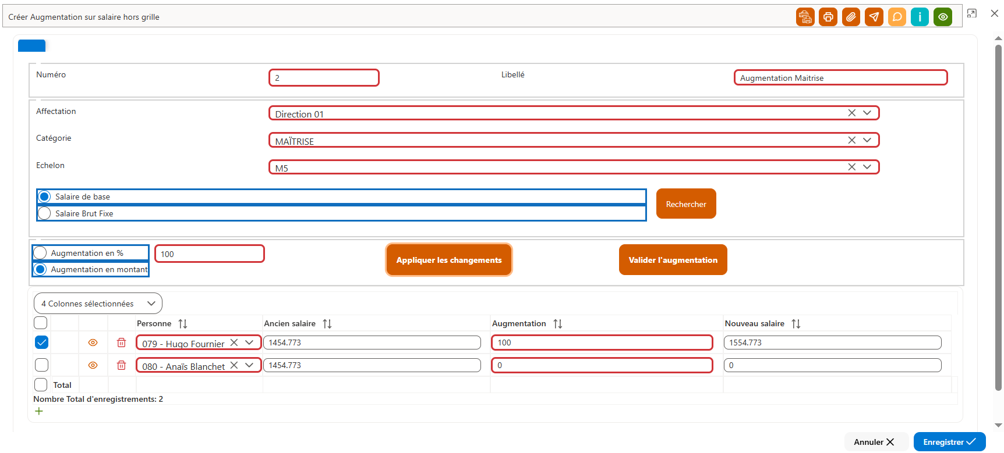The width and height of the screenshot is (1004, 453).
Task: Expand the dialog with the maximize icon
Action: point(971,13)
